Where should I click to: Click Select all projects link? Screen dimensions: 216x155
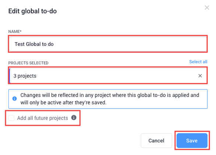pyautogui.click(x=198, y=62)
